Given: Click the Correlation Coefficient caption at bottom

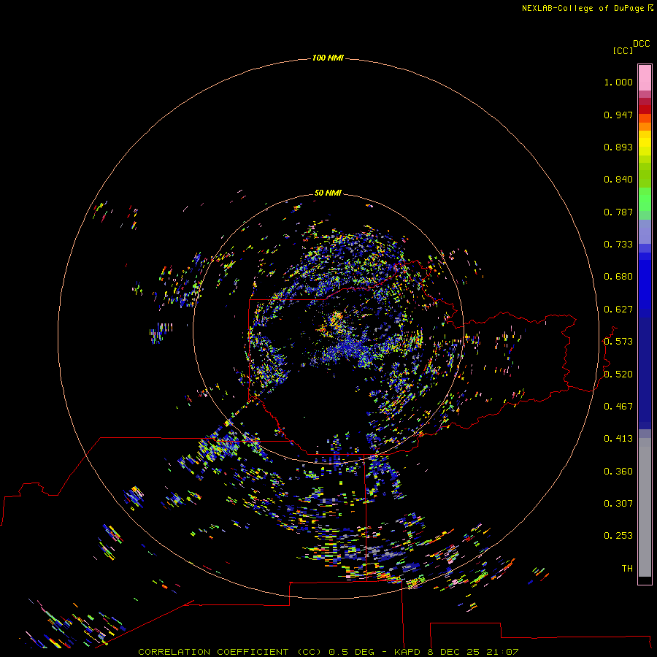Looking at the screenshot, I should [328, 652].
